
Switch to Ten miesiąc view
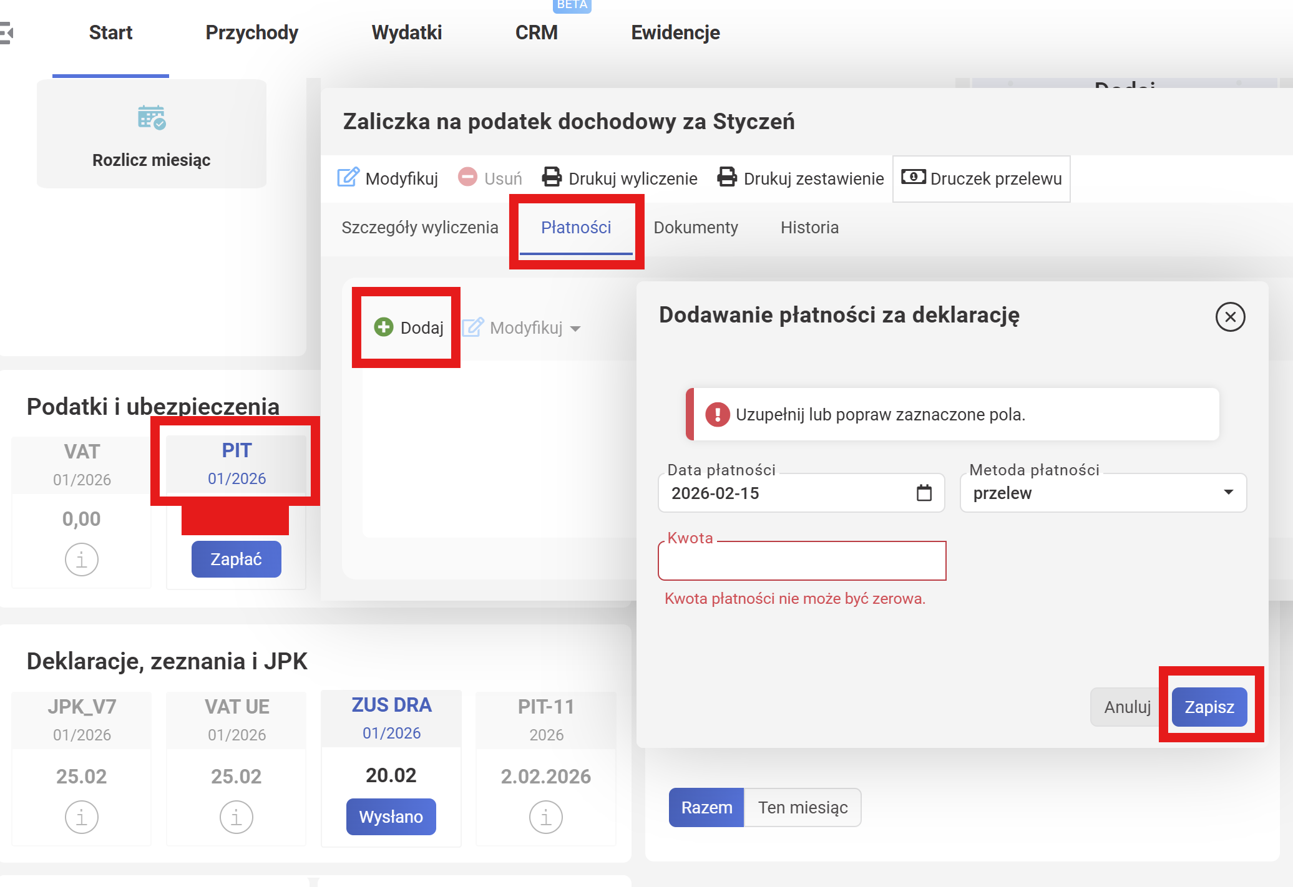tap(803, 807)
